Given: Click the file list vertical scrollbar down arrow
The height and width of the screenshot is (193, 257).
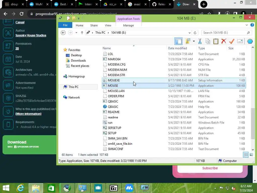Looking at the screenshot, I should (253, 150).
